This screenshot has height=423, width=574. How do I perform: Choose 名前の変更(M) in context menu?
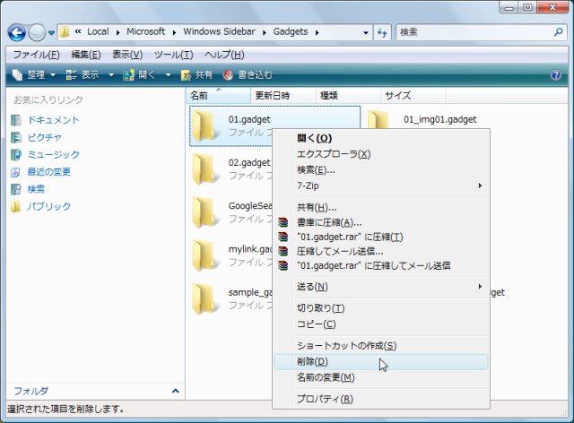[380, 377]
